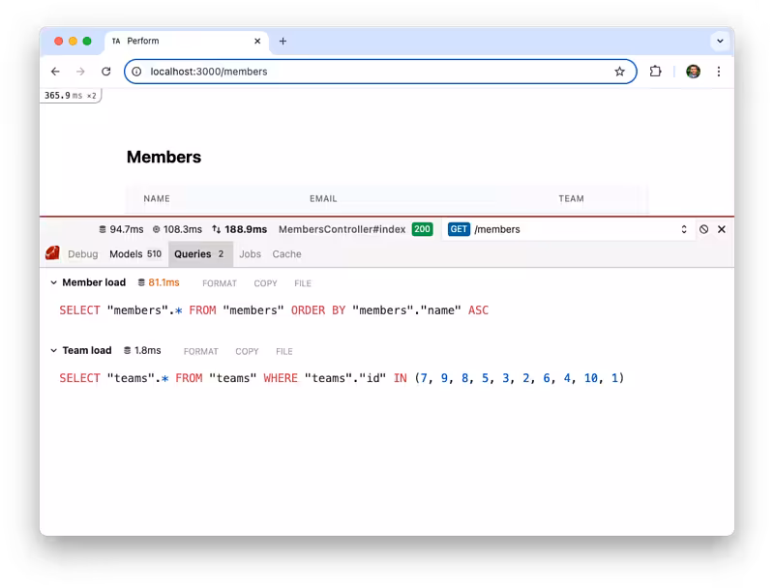Open the user profile avatar

click(693, 72)
